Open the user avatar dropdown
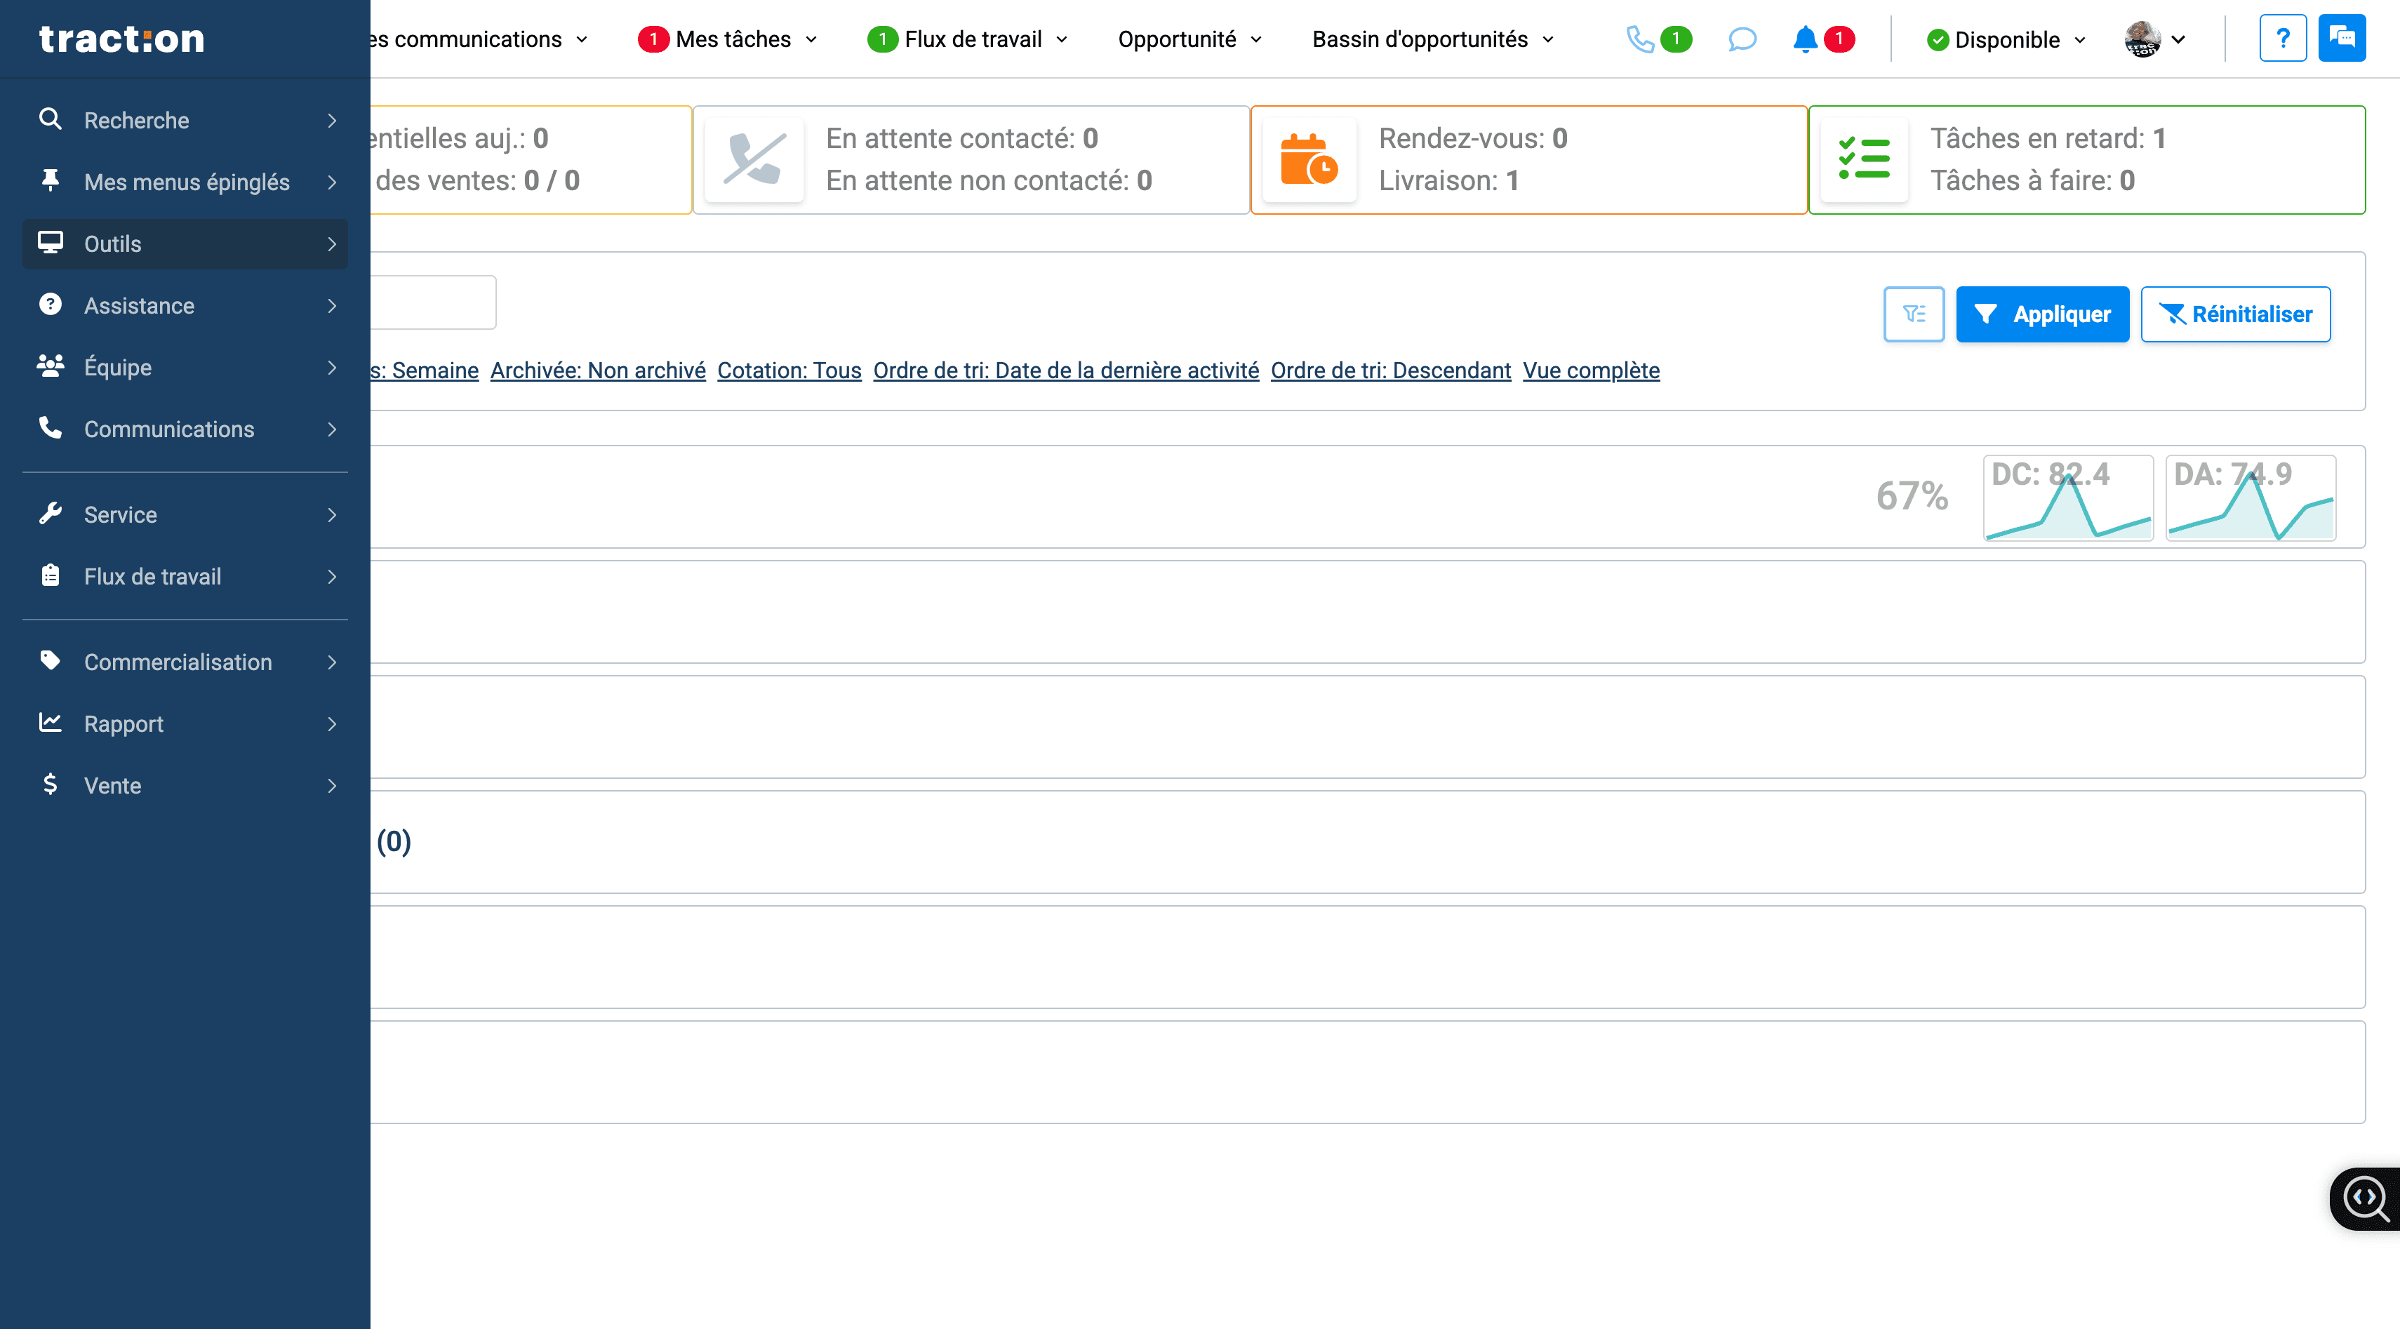This screenshot has height=1329, width=2400. pyautogui.click(x=2155, y=39)
